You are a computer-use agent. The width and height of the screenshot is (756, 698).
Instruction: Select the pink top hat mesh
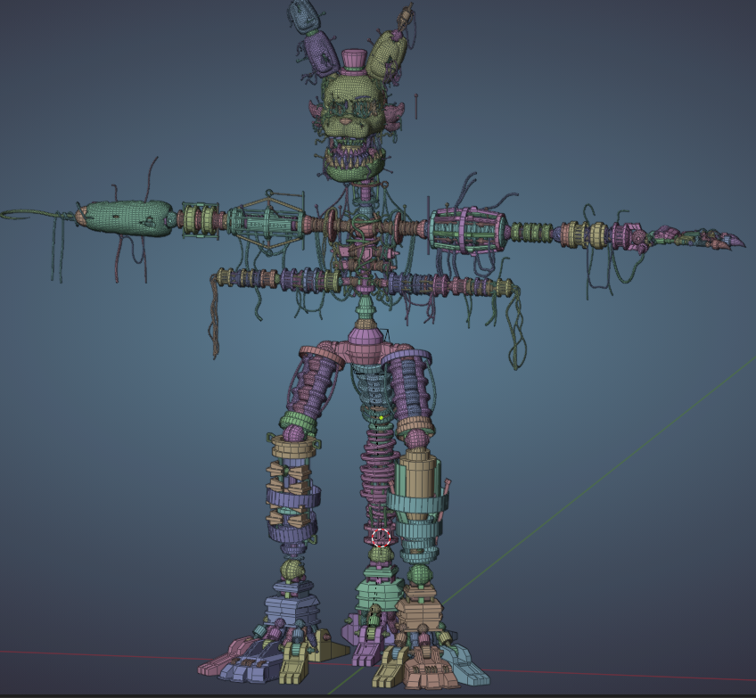click(355, 61)
